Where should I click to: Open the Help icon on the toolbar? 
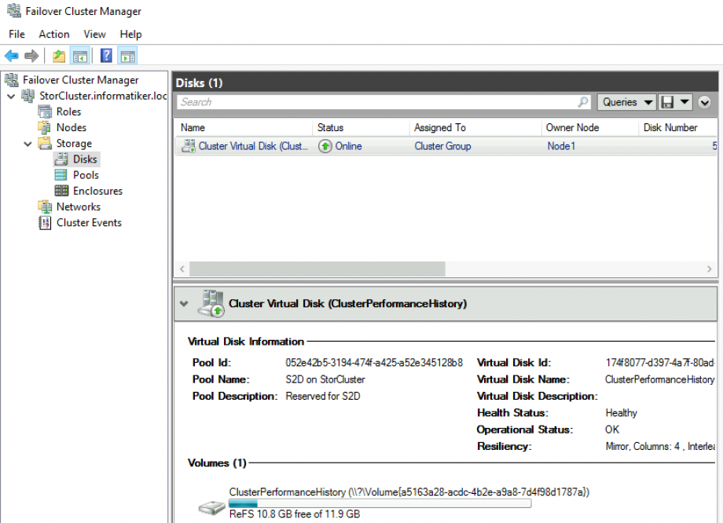(x=106, y=55)
